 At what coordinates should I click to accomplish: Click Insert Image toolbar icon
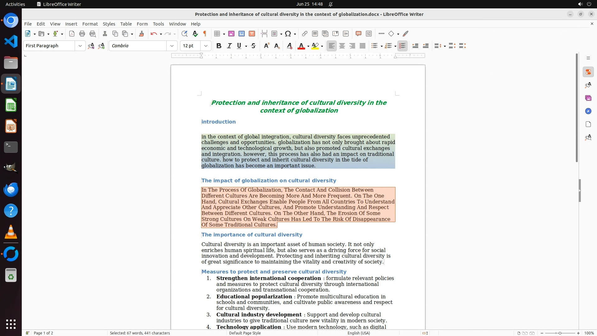(231, 34)
